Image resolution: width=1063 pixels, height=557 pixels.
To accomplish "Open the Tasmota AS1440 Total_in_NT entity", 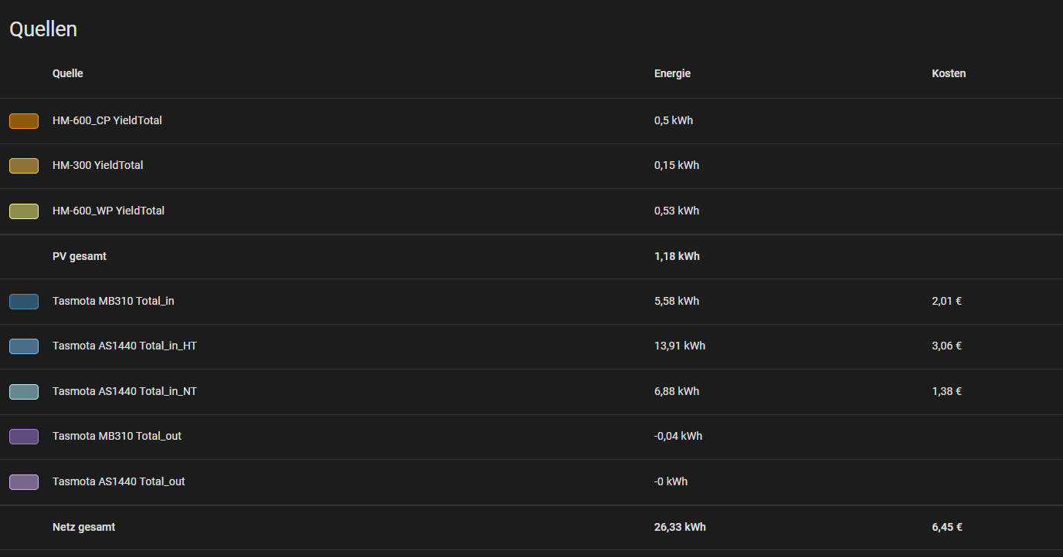I will [124, 391].
